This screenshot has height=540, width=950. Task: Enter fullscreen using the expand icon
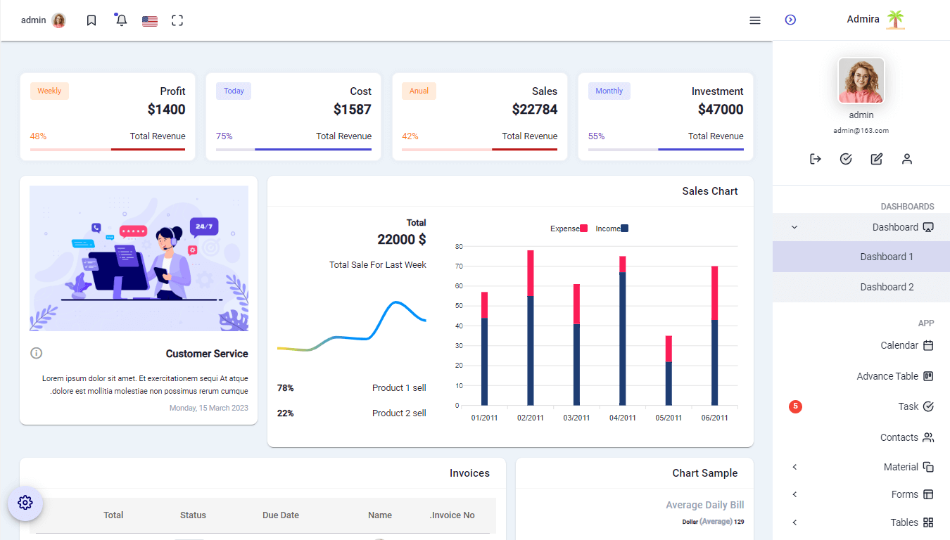[x=177, y=20]
